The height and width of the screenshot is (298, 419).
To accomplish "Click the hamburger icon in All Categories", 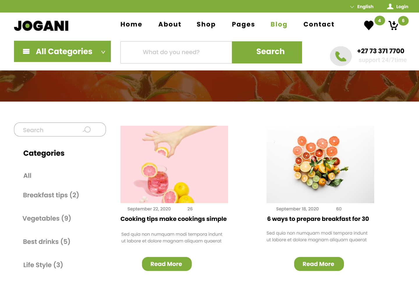I will coord(26,52).
